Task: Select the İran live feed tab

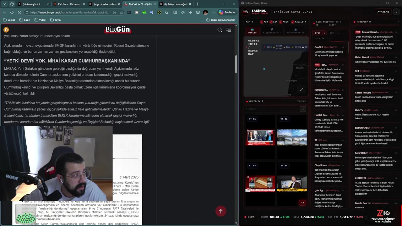Action: 318,33
